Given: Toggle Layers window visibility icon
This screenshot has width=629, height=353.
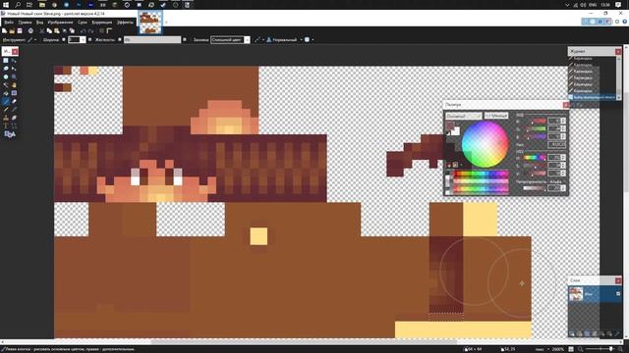Looking at the screenshot, I should [x=600, y=22].
